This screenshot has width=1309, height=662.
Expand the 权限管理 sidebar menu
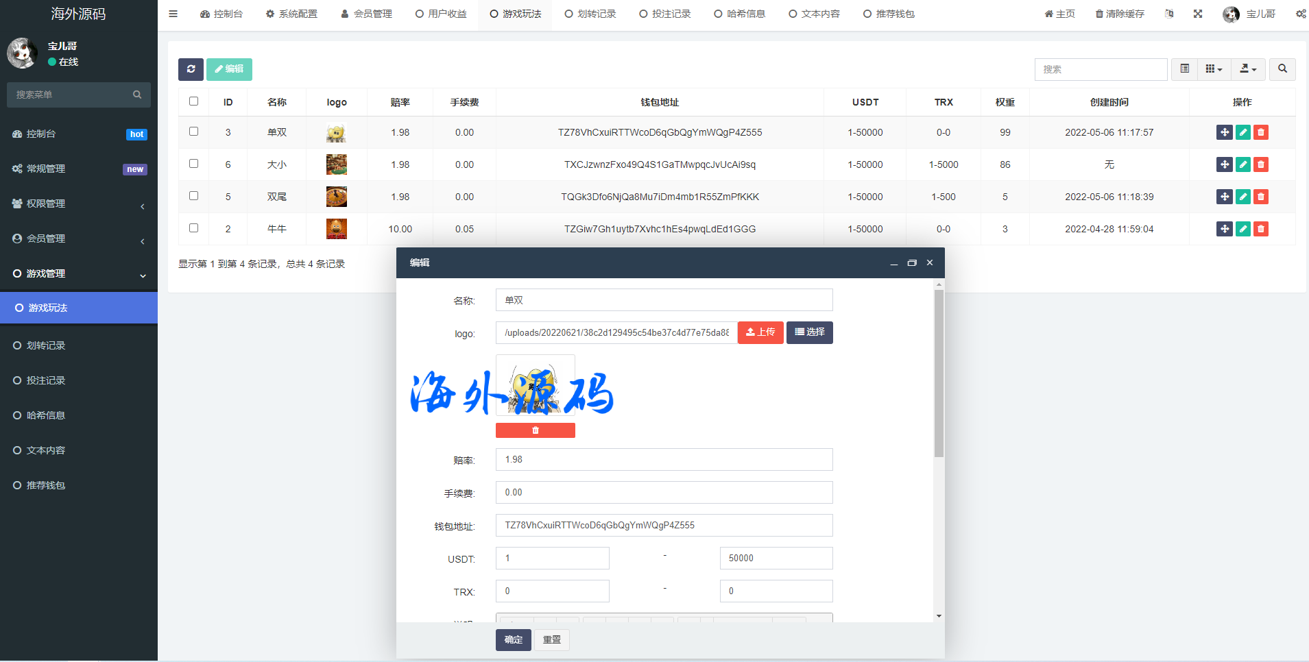[x=79, y=204]
